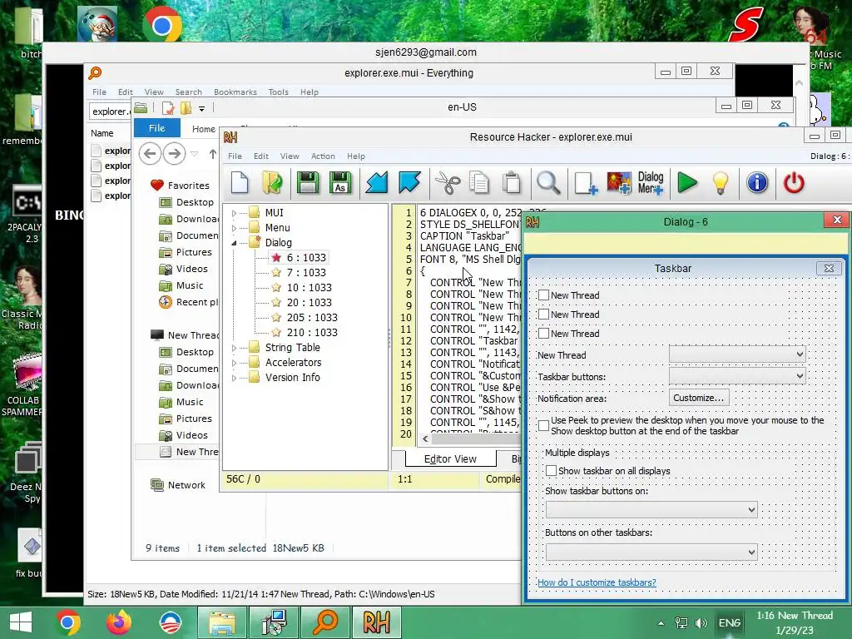The width and height of the screenshot is (852, 639).
Task: Expand the Accelerators node
Action: click(x=234, y=363)
